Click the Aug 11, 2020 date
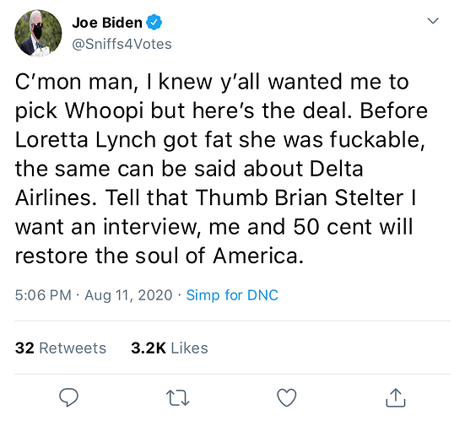The width and height of the screenshot is (465, 421). pyautogui.click(x=128, y=295)
